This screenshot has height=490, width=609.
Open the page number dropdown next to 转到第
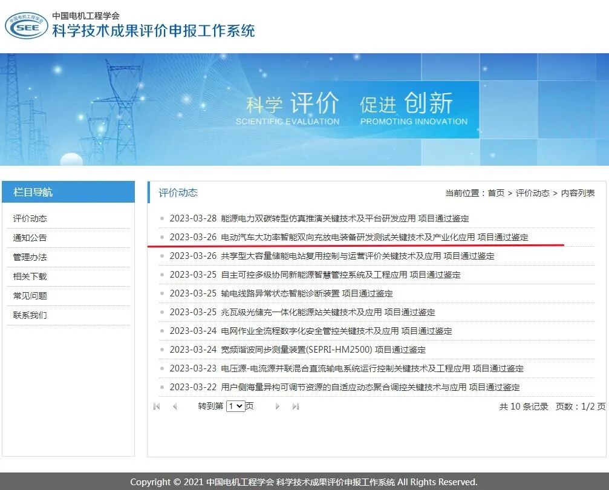[236, 406]
